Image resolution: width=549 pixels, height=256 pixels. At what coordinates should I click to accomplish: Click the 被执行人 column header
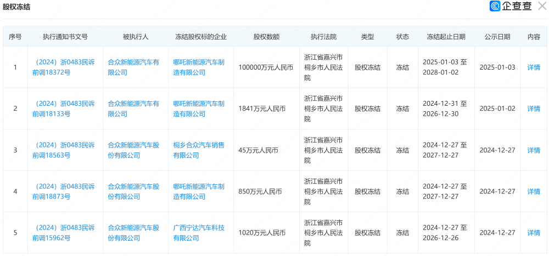[136, 37]
